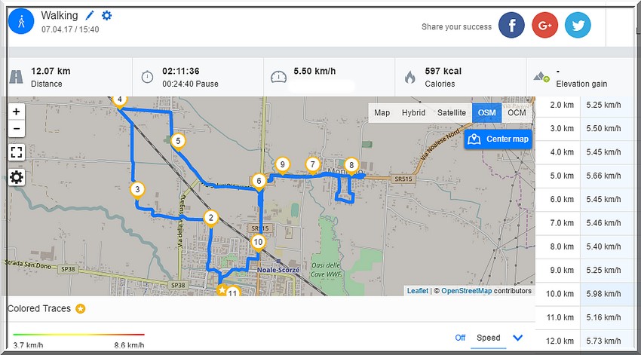Switch the map to Satellite view
Image resolution: width=641 pixels, height=355 pixels.
(452, 113)
